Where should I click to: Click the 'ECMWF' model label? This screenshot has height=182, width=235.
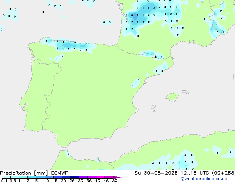pyautogui.click(x=60, y=173)
